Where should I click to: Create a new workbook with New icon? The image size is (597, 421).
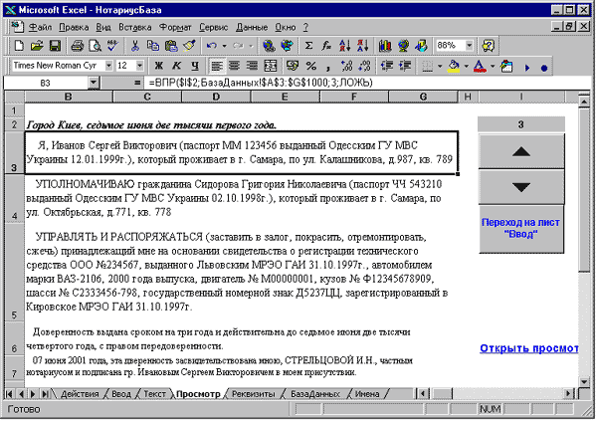point(19,46)
